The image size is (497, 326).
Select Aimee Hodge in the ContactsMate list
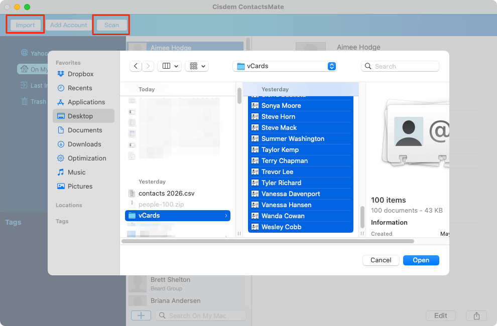tap(185, 47)
